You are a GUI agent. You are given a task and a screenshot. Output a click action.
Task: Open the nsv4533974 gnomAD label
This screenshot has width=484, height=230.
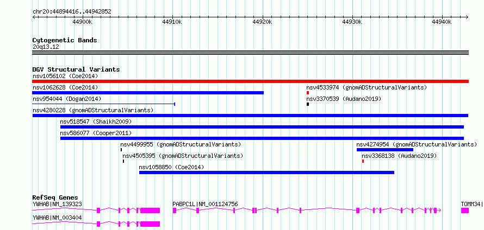[x=367, y=87]
